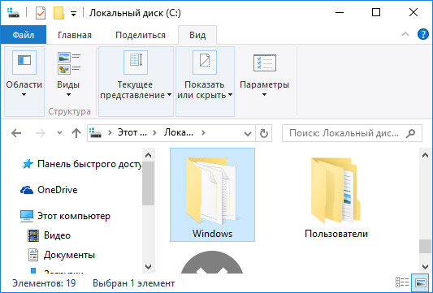This screenshot has width=433, height=293.
Task: Open the address bar history dropdown
Action: [248, 134]
